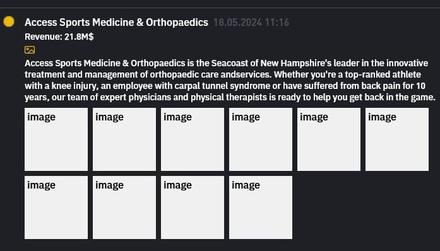Image resolution: width=440 pixels, height=251 pixels.
Task: Open the sixth image thumbnail in top row
Action: [397, 139]
